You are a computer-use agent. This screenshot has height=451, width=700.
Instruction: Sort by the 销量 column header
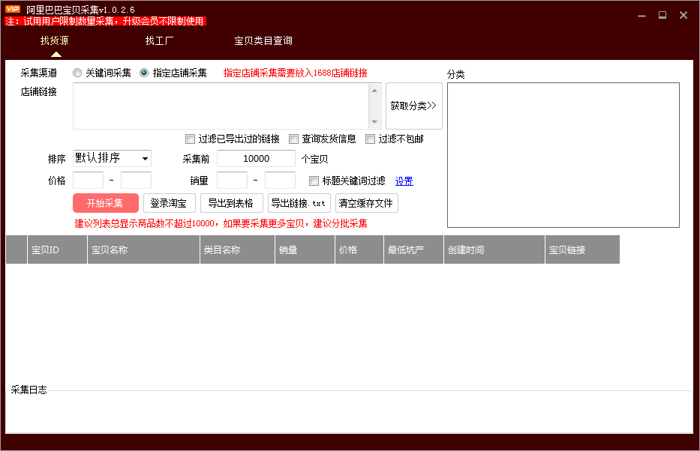tap(305, 249)
